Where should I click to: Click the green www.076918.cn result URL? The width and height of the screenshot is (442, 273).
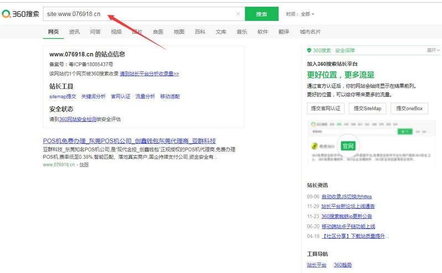tap(59, 165)
